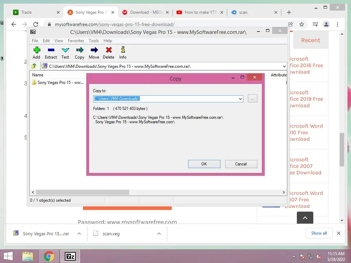351x263 pixels.
Task: Open Microsoft Office 2016 Free Download link
Action: [306, 65]
